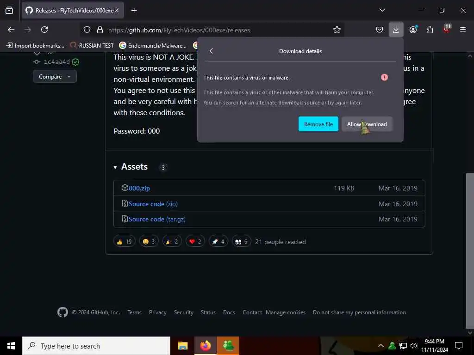Click the heart reaction 2
This screenshot has width=474, height=355.
pyautogui.click(x=195, y=241)
